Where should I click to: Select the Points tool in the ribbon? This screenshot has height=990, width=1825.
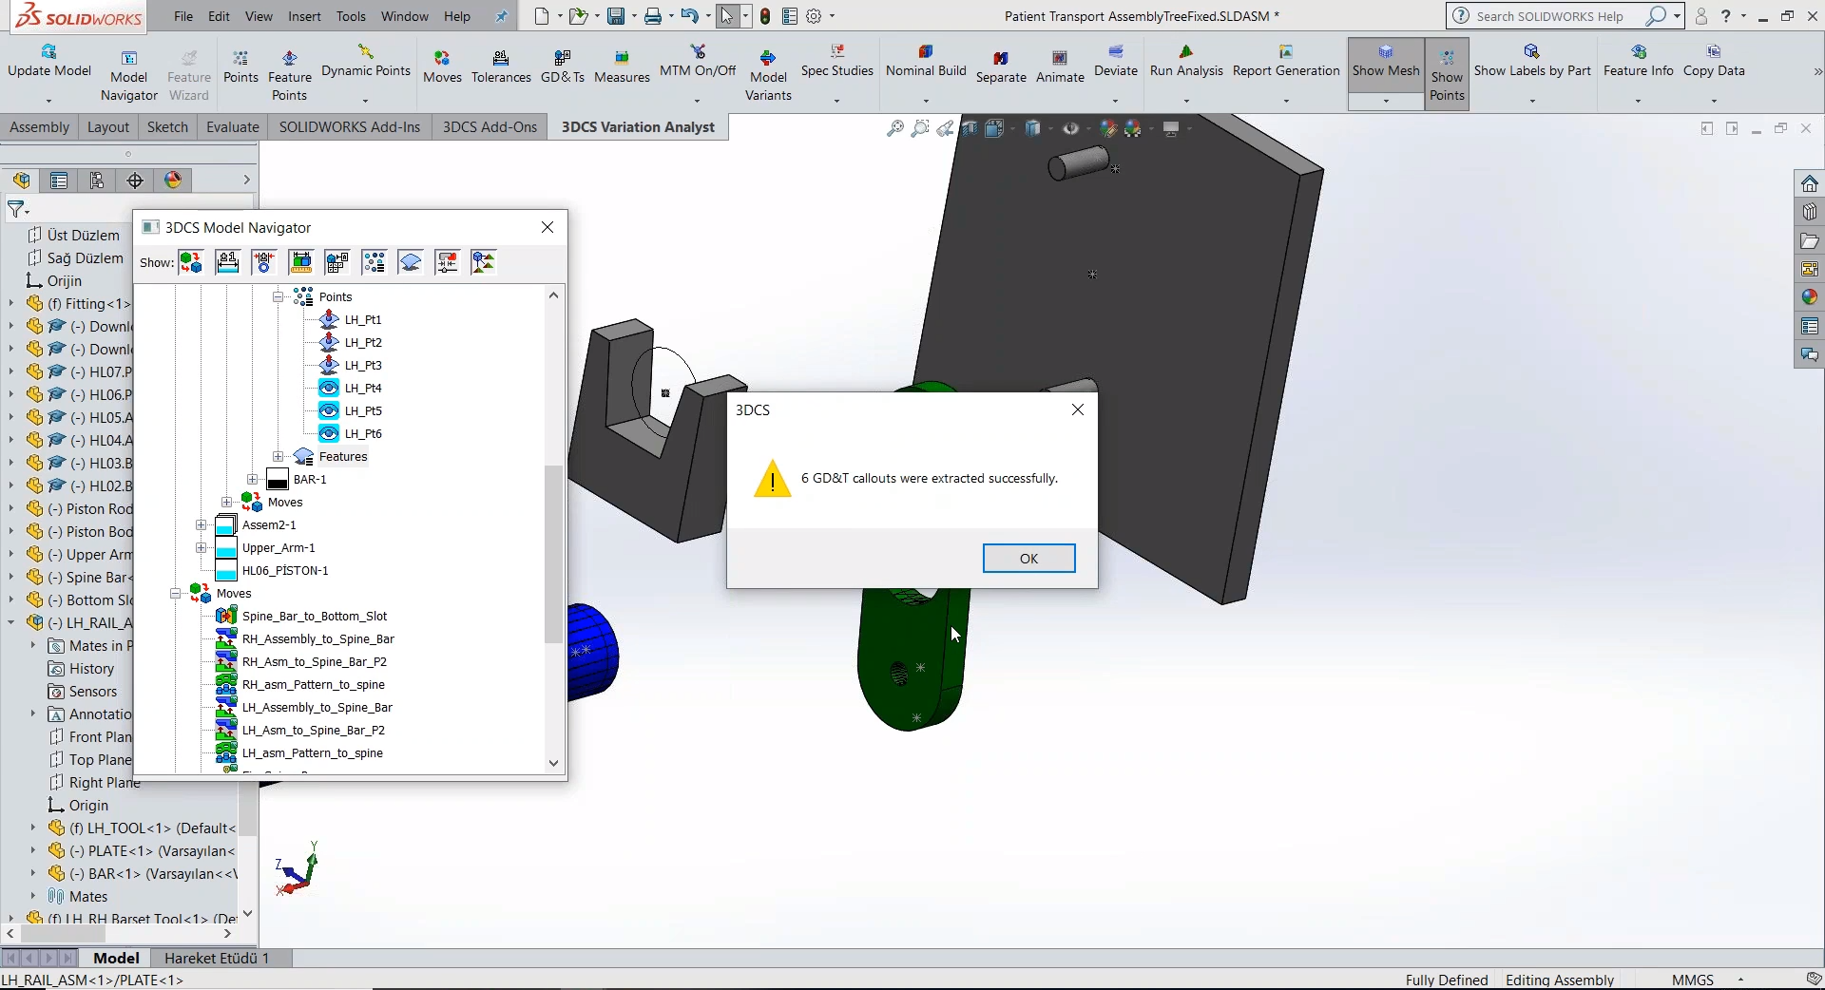[x=240, y=67]
